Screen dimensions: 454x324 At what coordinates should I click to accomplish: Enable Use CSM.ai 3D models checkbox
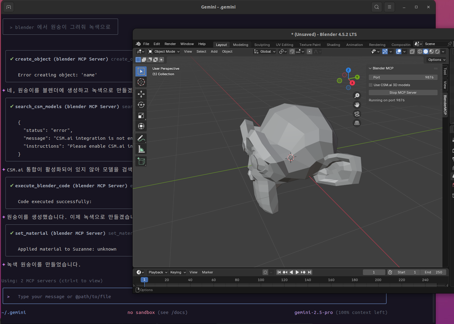[371, 85]
